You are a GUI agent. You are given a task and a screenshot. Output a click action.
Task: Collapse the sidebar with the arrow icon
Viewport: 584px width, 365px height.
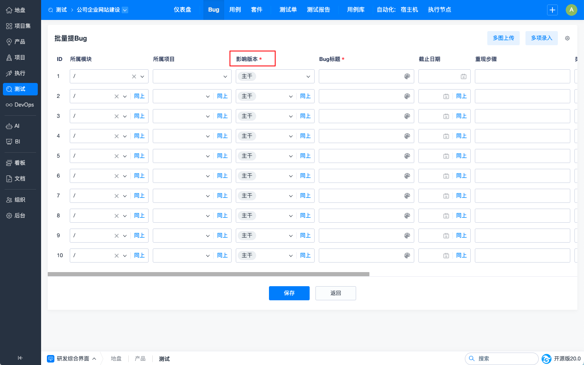tap(20, 358)
